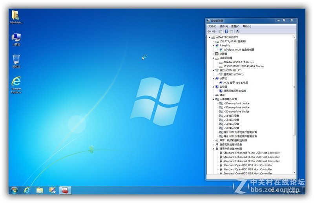Select the ADATA SP550 ATA Device drive icon
The width and height of the screenshot is (314, 203).
[x=221, y=62]
